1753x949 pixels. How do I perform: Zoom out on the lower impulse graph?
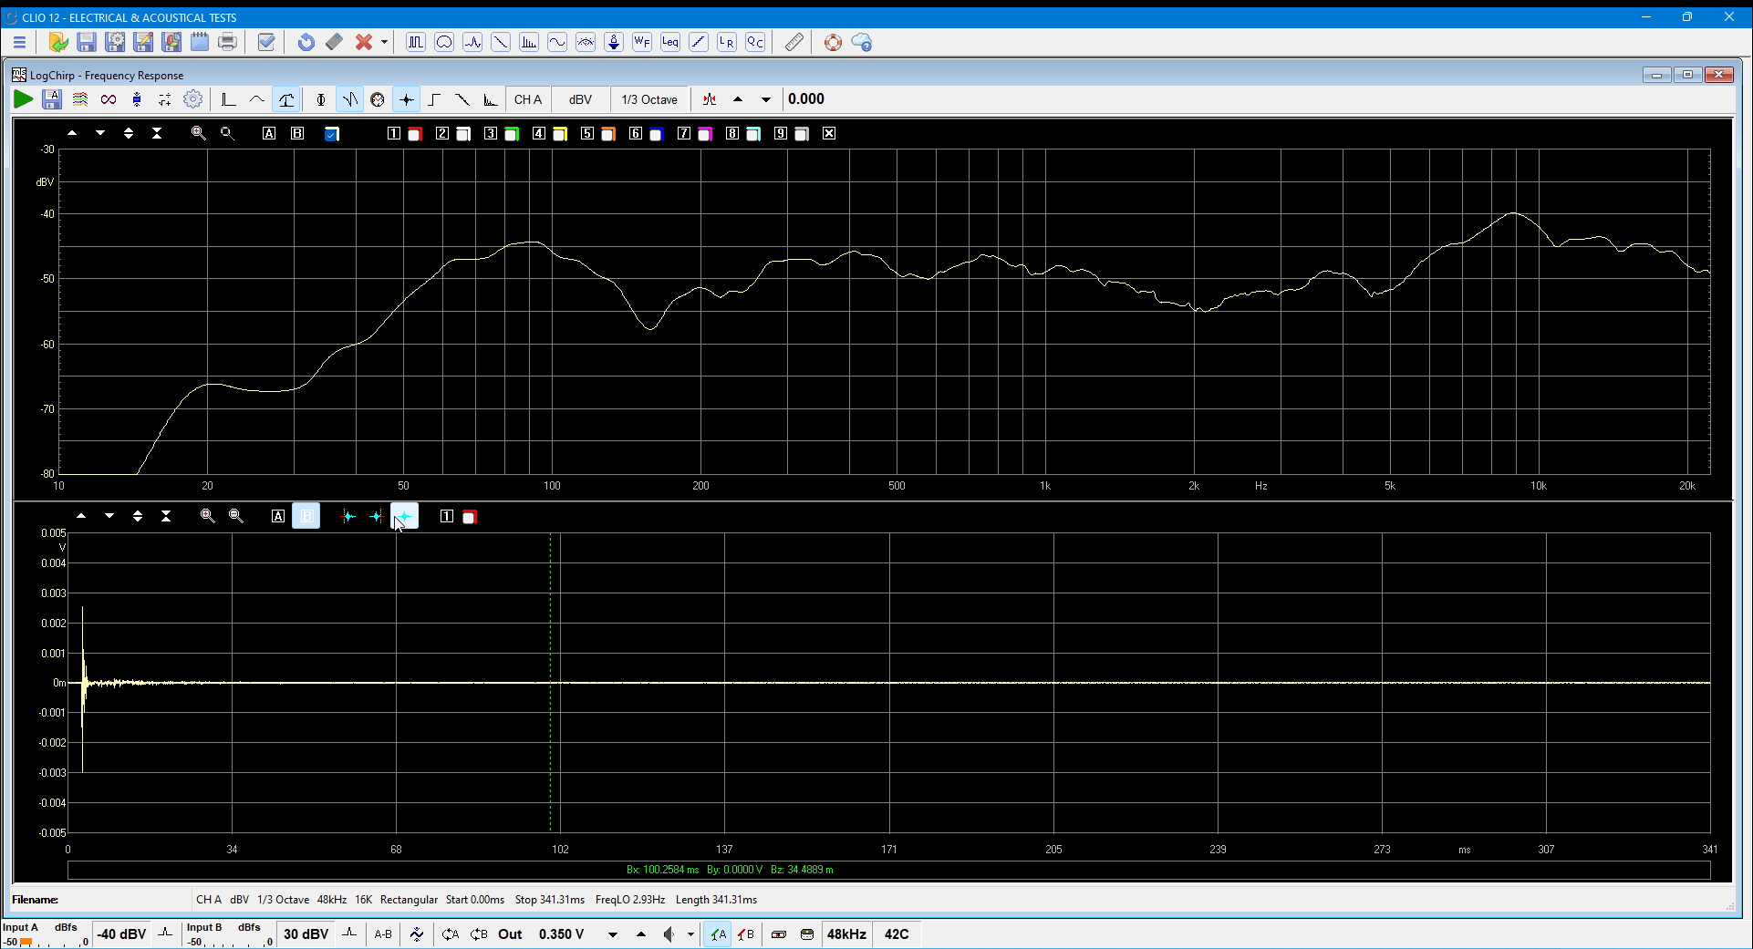point(235,516)
